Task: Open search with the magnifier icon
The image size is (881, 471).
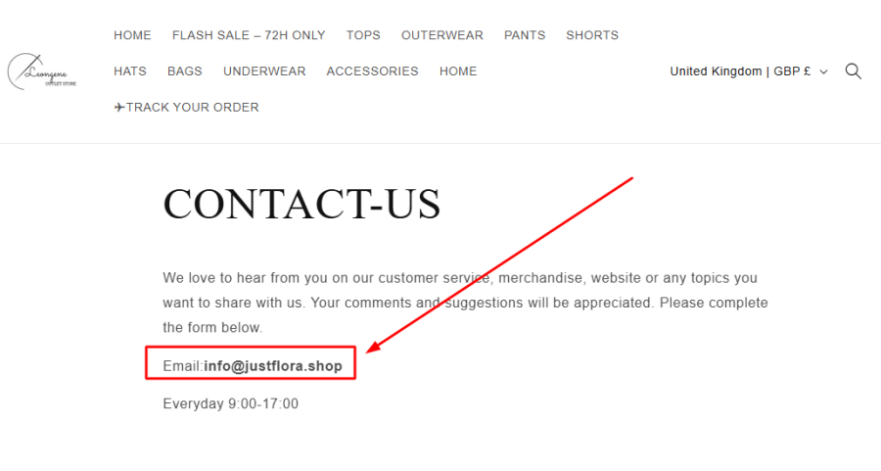Action: [853, 71]
